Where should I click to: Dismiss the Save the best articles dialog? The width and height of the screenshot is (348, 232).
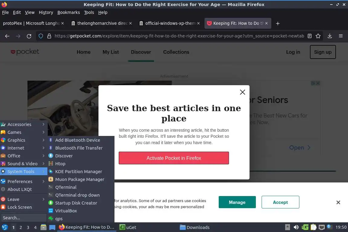243,92
